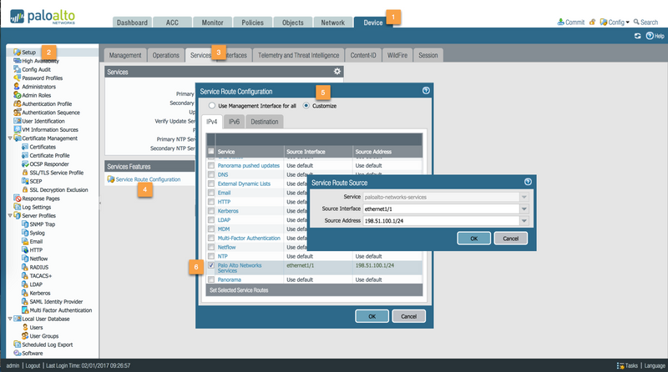Open the Telemetry and Threat Intelligence tab

coord(298,55)
